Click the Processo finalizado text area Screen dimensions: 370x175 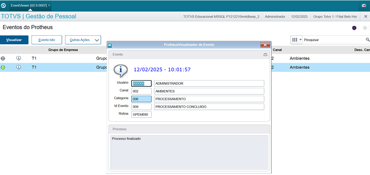(189, 153)
